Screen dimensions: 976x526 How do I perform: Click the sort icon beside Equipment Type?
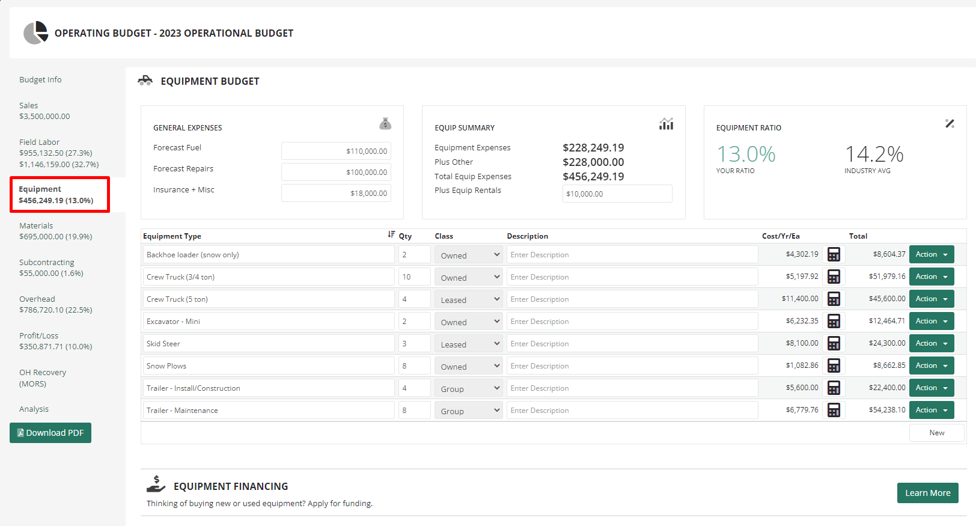pyautogui.click(x=391, y=234)
